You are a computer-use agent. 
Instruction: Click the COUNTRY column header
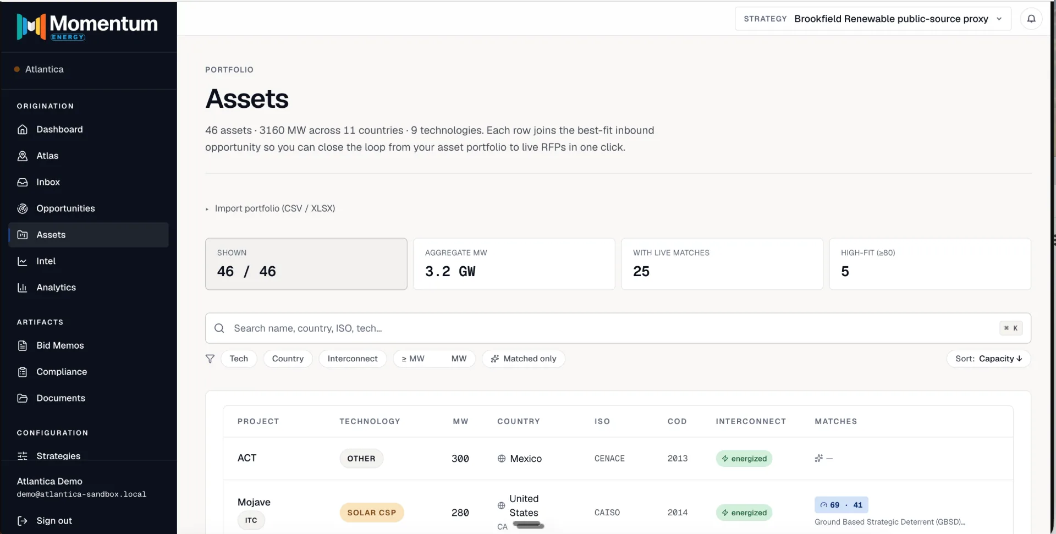pyautogui.click(x=519, y=421)
